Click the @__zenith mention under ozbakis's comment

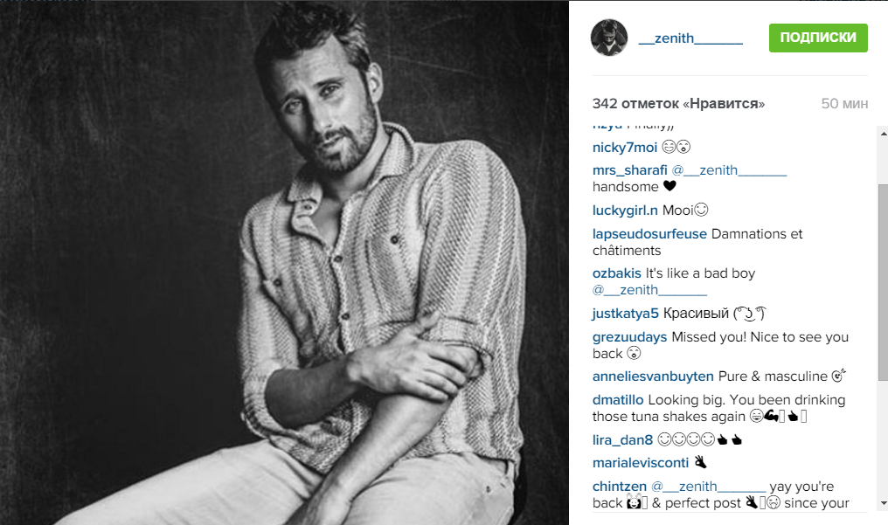(649, 290)
